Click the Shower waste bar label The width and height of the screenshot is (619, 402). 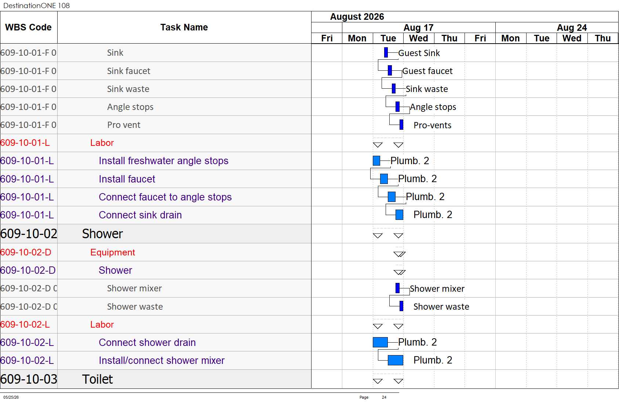(441, 306)
